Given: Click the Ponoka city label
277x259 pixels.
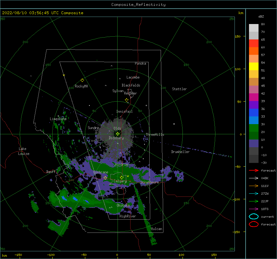Looking at the screenshot, I should coord(140,63).
